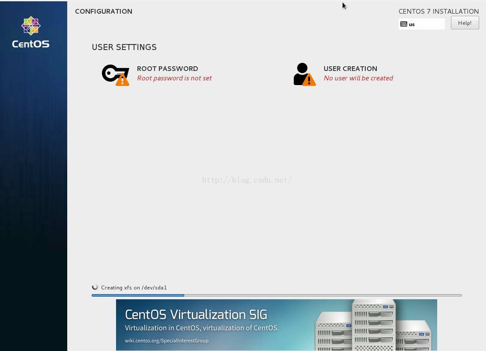Click the user creation person icon
This screenshot has height=351, width=486.
tap(304, 74)
